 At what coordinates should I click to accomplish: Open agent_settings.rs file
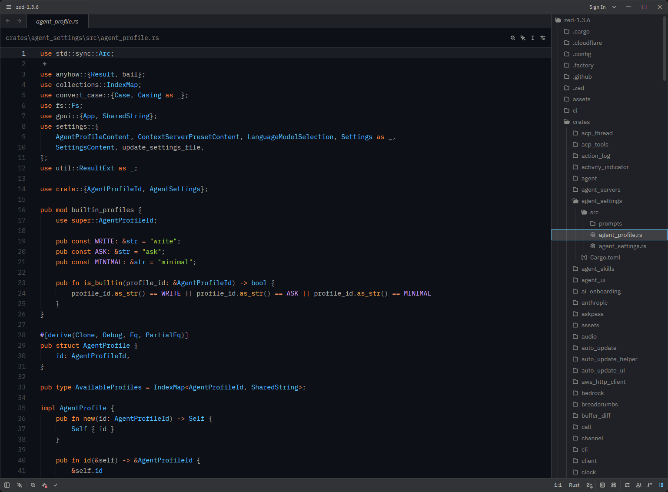point(608,246)
